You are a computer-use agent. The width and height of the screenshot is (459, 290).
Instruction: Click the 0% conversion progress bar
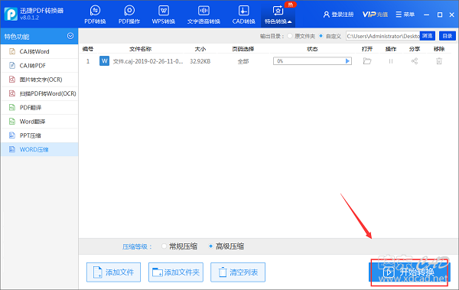(312, 61)
